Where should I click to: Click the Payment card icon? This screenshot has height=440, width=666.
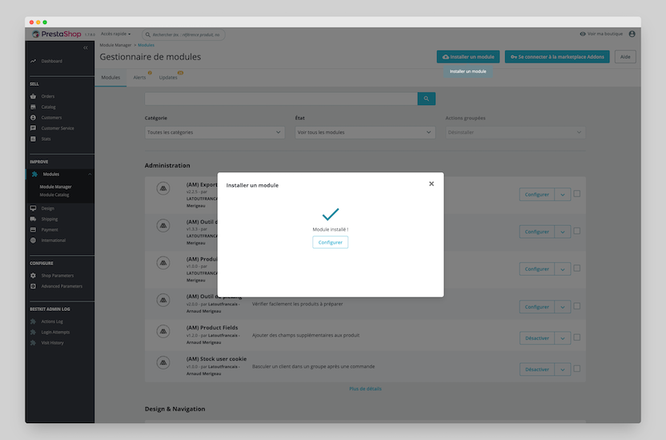click(x=33, y=229)
